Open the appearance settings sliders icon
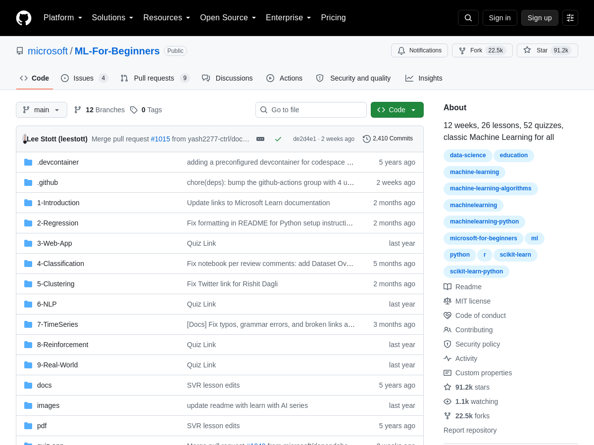The height and width of the screenshot is (445, 594). tap(570, 18)
